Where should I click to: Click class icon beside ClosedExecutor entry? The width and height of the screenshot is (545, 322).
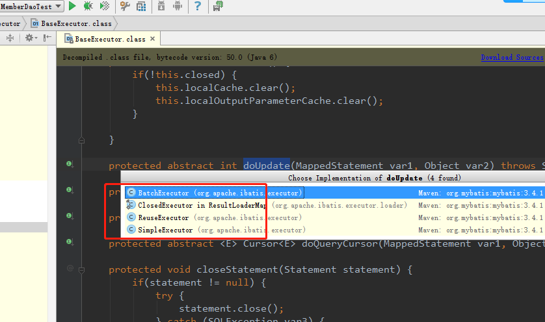tap(131, 204)
